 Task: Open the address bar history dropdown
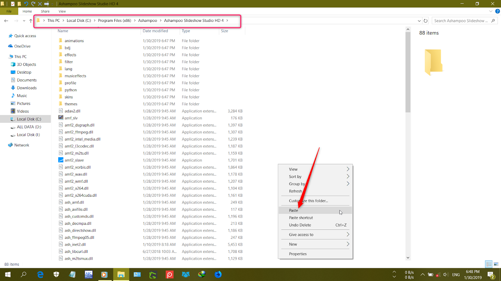click(419, 21)
